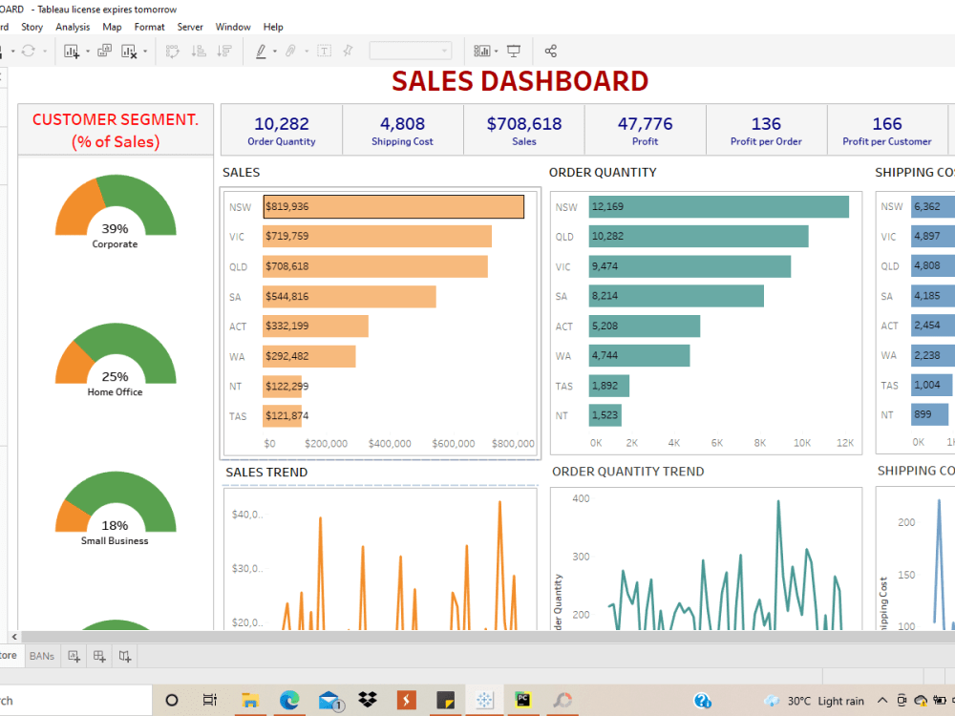955x716 pixels.
Task: Toggle the fix axes pin
Action: tap(349, 51)
